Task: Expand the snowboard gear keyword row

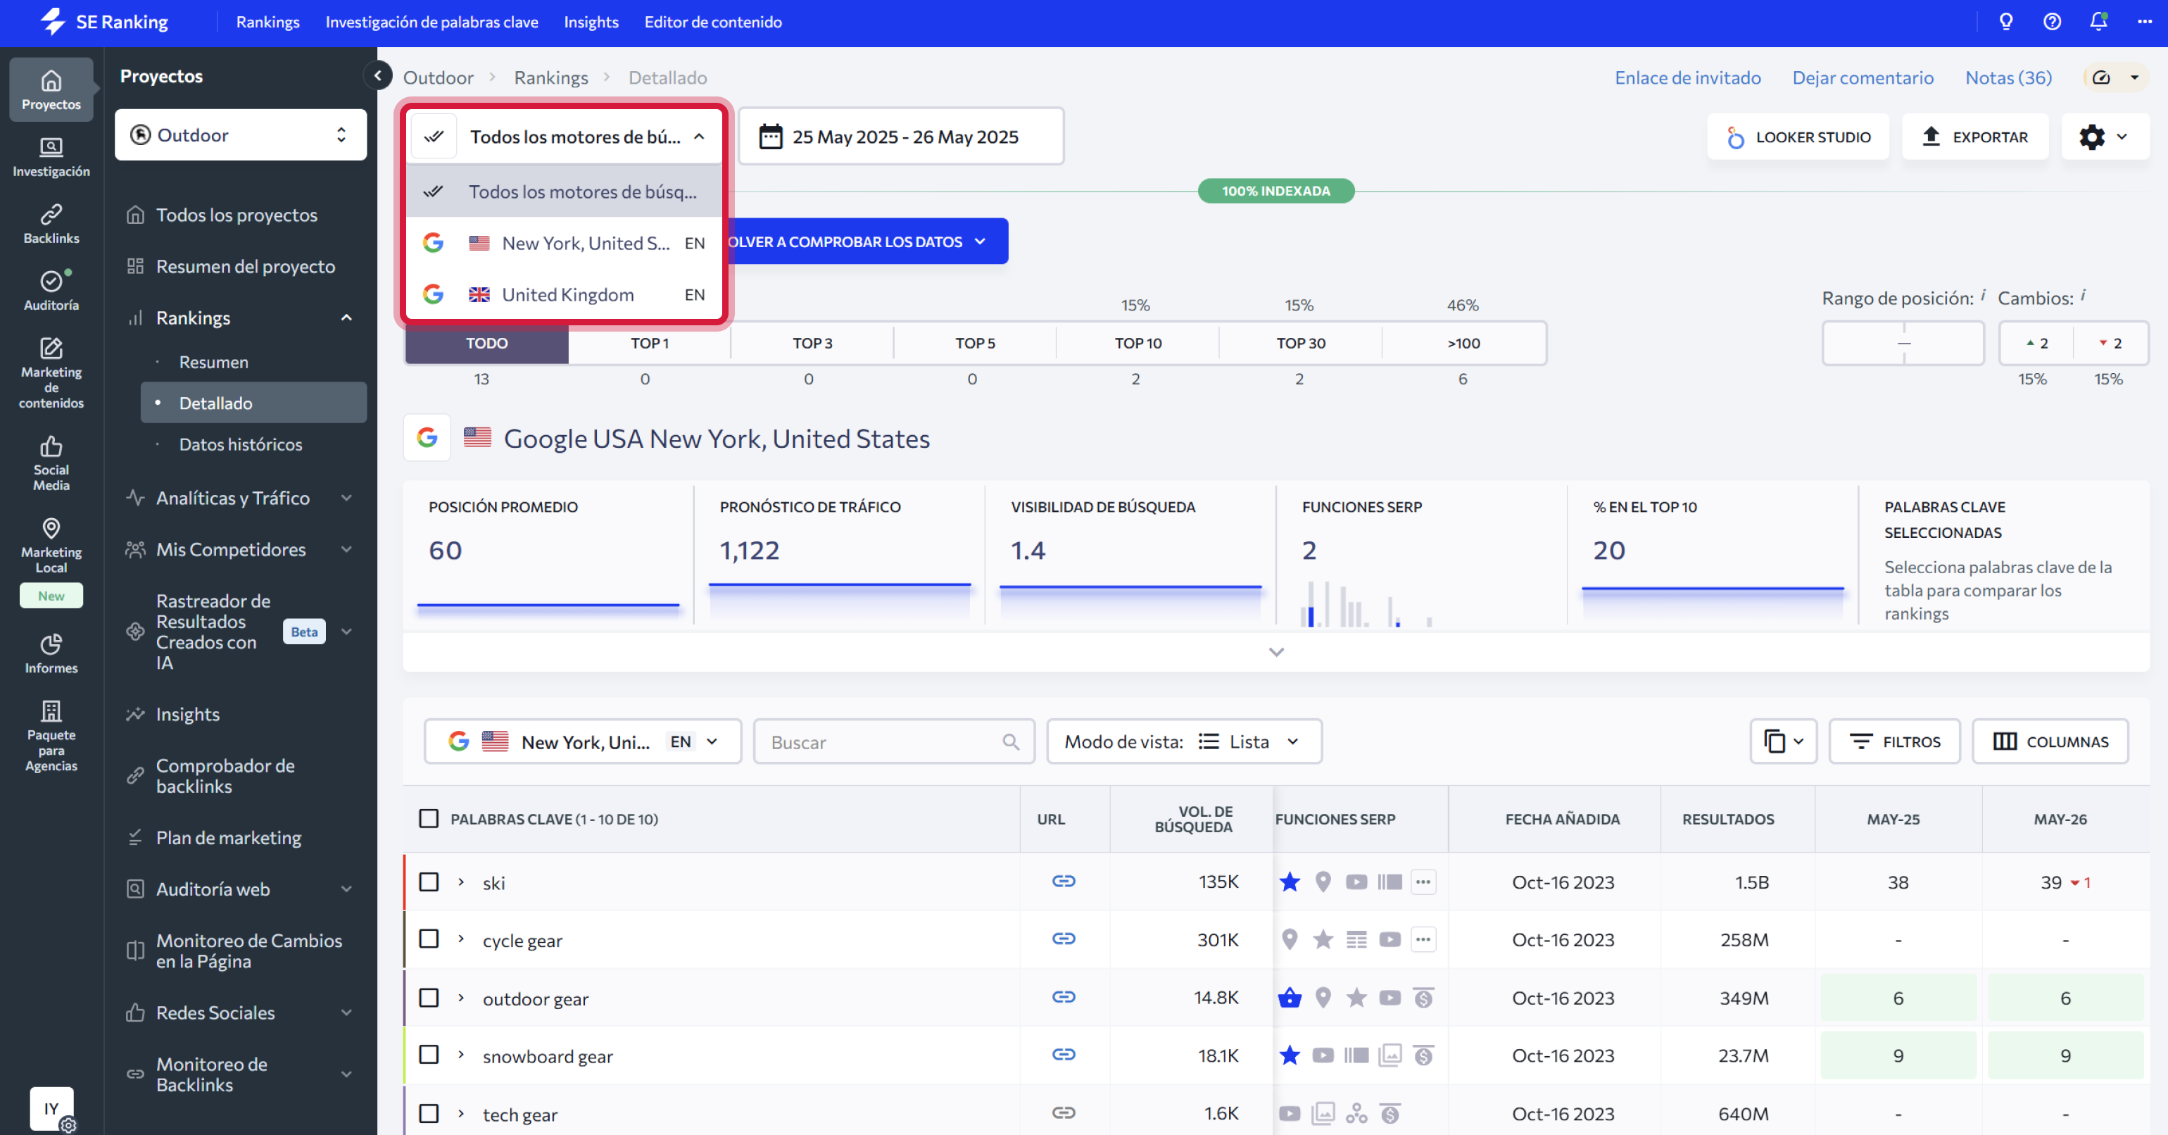Action: pyautogui.click(x=461, y=1055)
